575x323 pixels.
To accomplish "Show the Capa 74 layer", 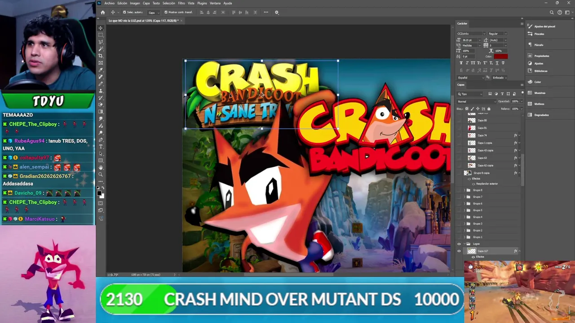I will (x=459, y=135).
